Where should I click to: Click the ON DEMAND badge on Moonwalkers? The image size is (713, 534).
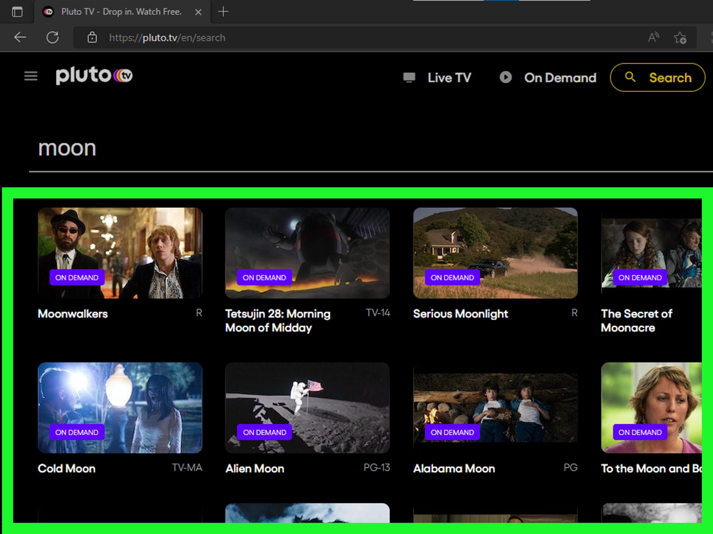tap(77, 277)
